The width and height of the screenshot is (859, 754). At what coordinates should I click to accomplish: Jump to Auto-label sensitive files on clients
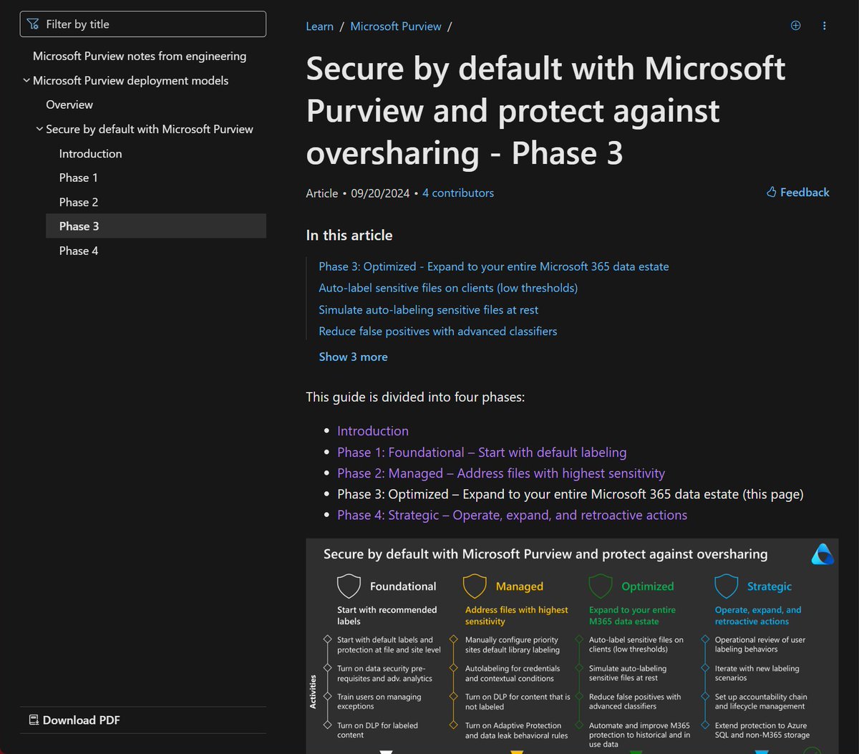pos(448,288)
